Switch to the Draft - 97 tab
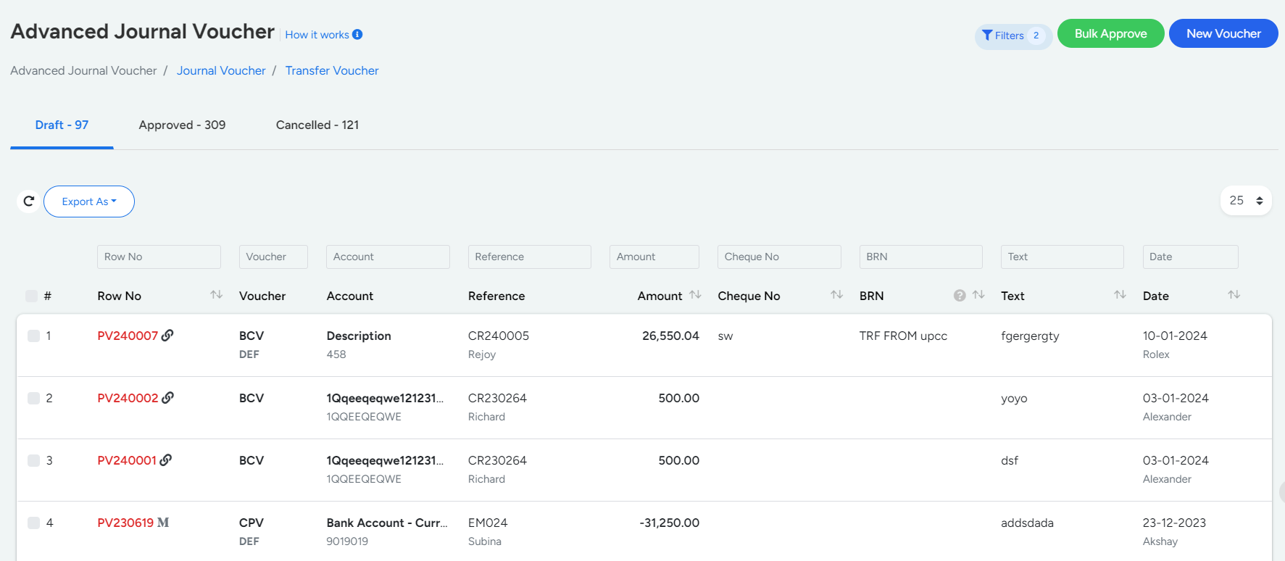Viewport: 1285px width, 561px height. 62,125
